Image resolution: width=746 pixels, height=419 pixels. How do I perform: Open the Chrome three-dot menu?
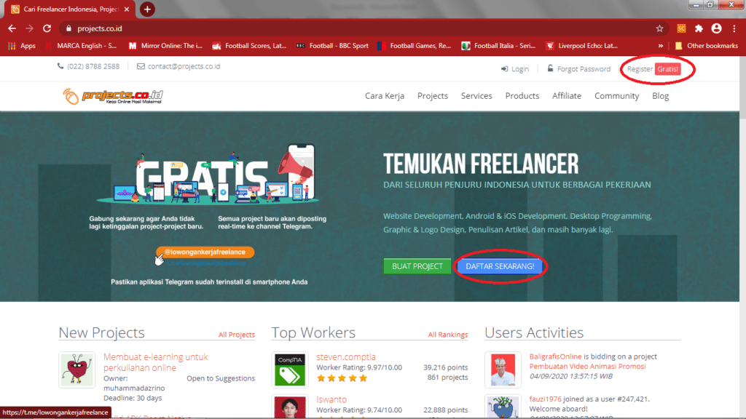734,28
